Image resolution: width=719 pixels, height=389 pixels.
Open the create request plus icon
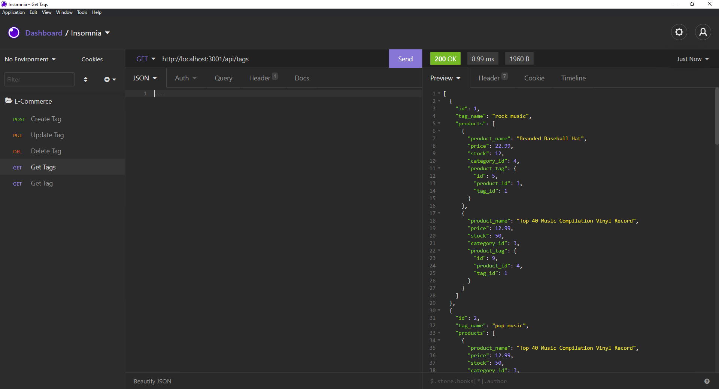coord(110,79)
